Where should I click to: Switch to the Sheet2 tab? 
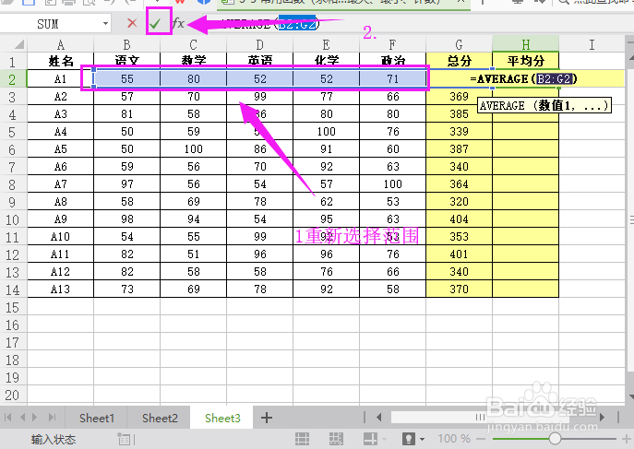click(x=160, y=418)
